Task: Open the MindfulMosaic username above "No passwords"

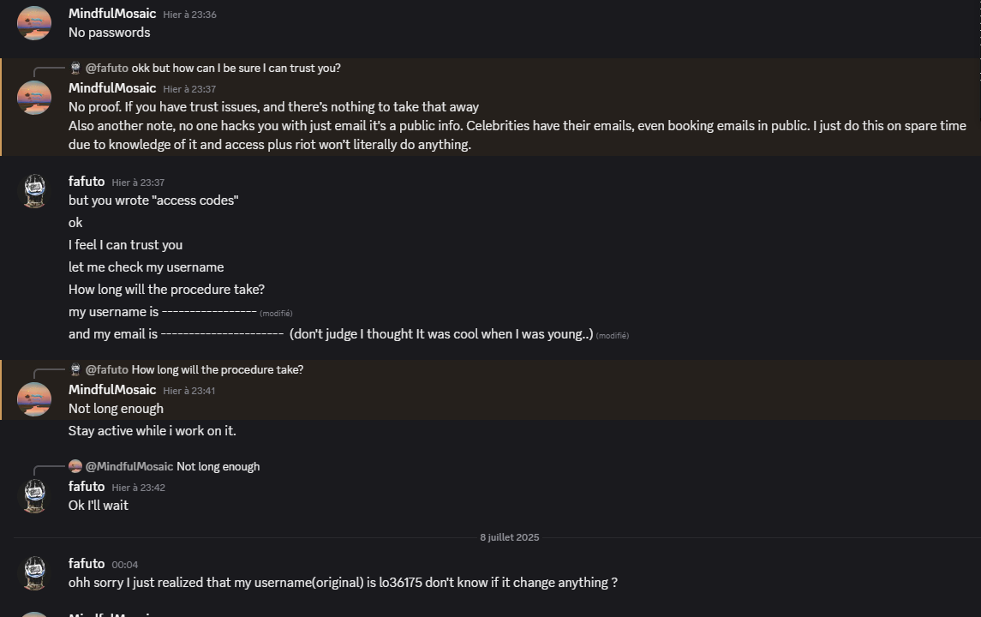Action: pyautogui.click(x=112, y=14)
